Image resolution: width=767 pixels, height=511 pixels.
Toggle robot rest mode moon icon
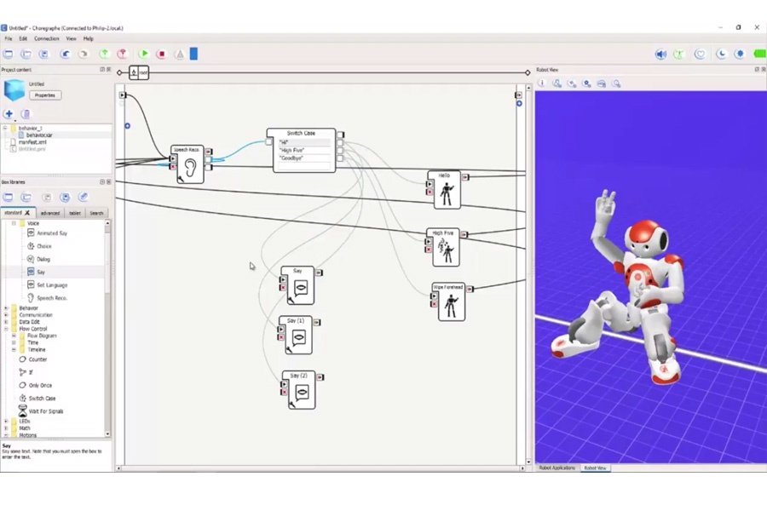(721, 54)
